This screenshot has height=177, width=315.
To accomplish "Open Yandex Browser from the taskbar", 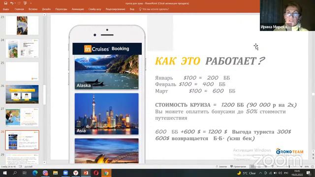I will click(76, 173).
